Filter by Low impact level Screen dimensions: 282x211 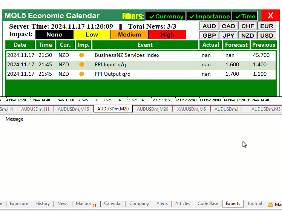[92, 35]
